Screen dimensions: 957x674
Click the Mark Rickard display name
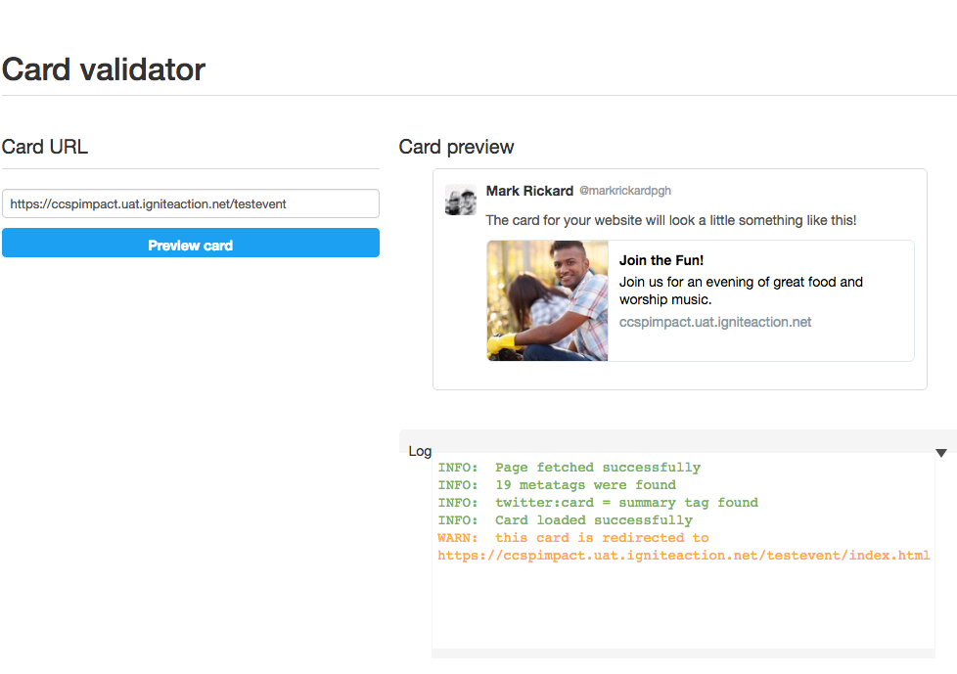pyautogui.click(x=529, y=191)
